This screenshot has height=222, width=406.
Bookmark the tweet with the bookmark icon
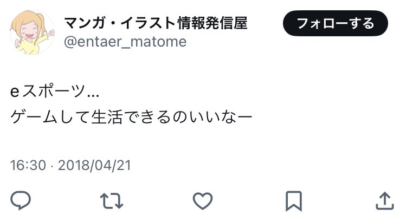pos(294,201)
